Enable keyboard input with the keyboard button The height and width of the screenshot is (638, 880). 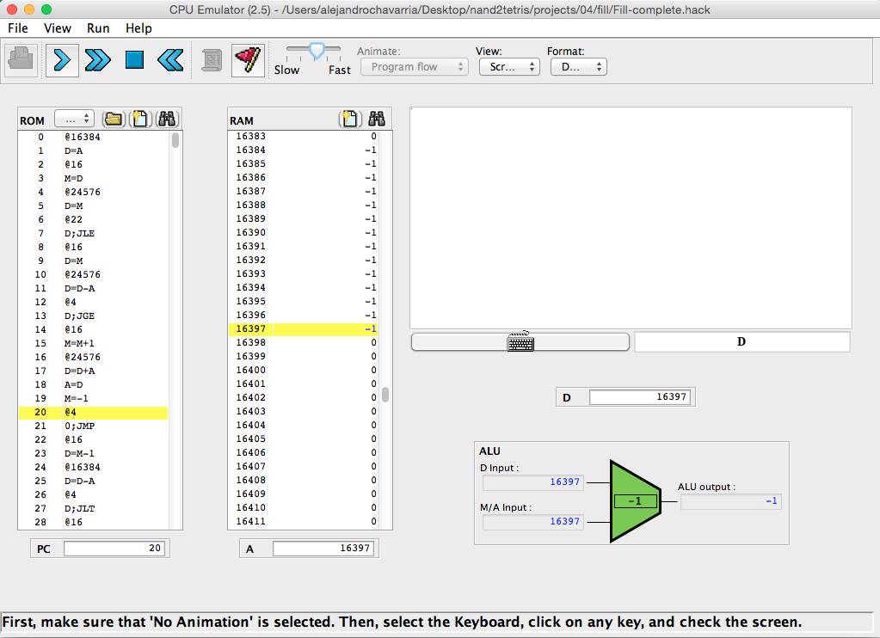point(520,342)
